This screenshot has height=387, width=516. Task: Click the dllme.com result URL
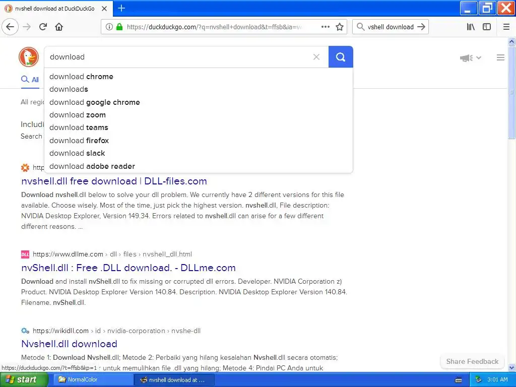click(112, 254)
